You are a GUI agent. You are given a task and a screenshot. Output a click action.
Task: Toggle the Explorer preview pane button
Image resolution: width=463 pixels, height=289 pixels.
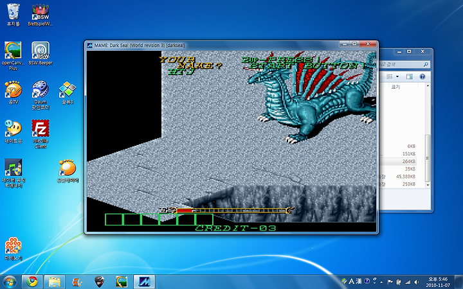click(x=409, y=76)
